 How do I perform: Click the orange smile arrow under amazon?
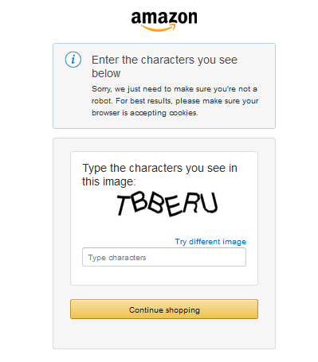tap(158, 28)
